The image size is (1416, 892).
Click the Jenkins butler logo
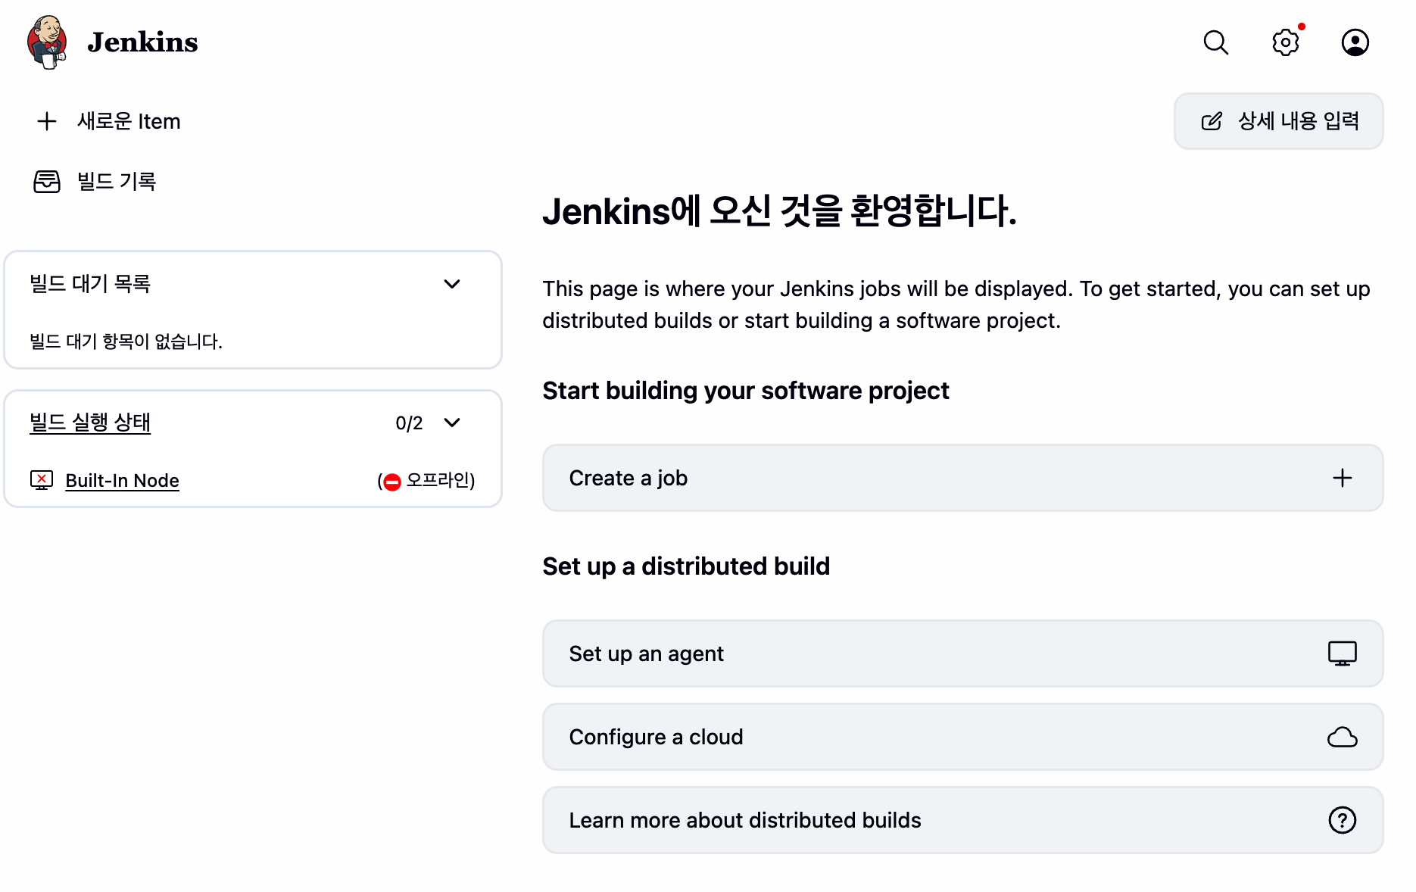[x=47, y=42]
